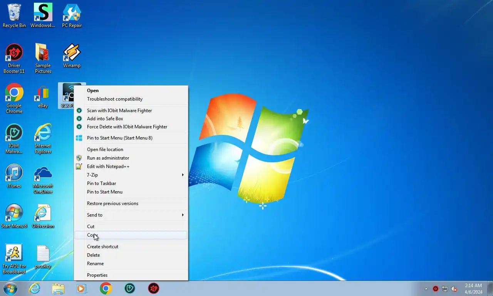Viewport: 493px width, 296px height.
Task: Choose Add into Safe Box
Action: (x=131, y=119)
